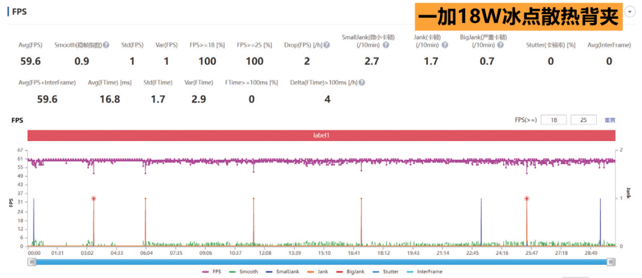Screen dimensions: 642x278
Task: Click help icon for Jank(卡顿)
Action: pos(445,45)
